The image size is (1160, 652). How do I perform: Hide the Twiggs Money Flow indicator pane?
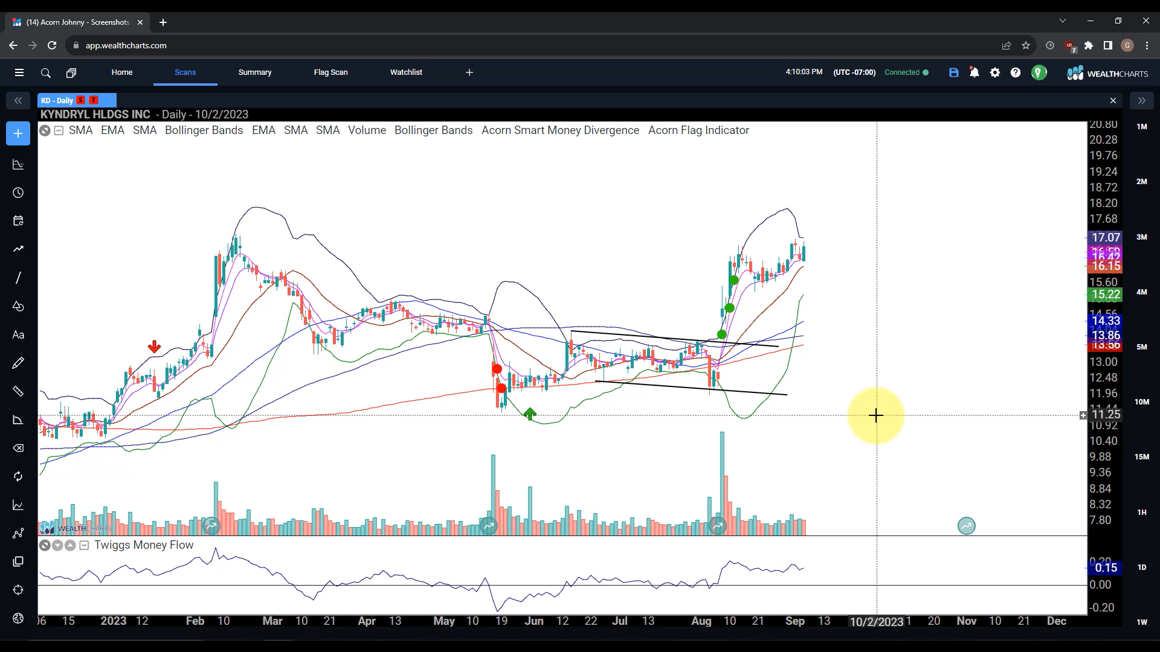point(45,545)
